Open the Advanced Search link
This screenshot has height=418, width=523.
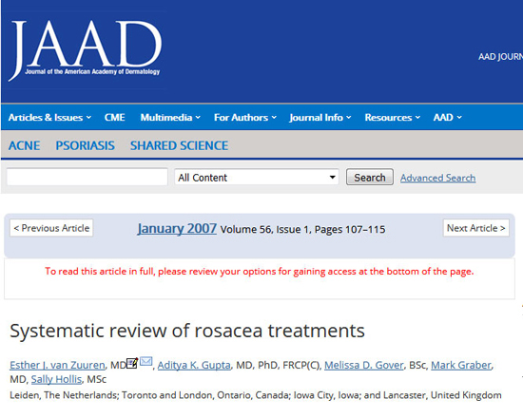[437, 178]
